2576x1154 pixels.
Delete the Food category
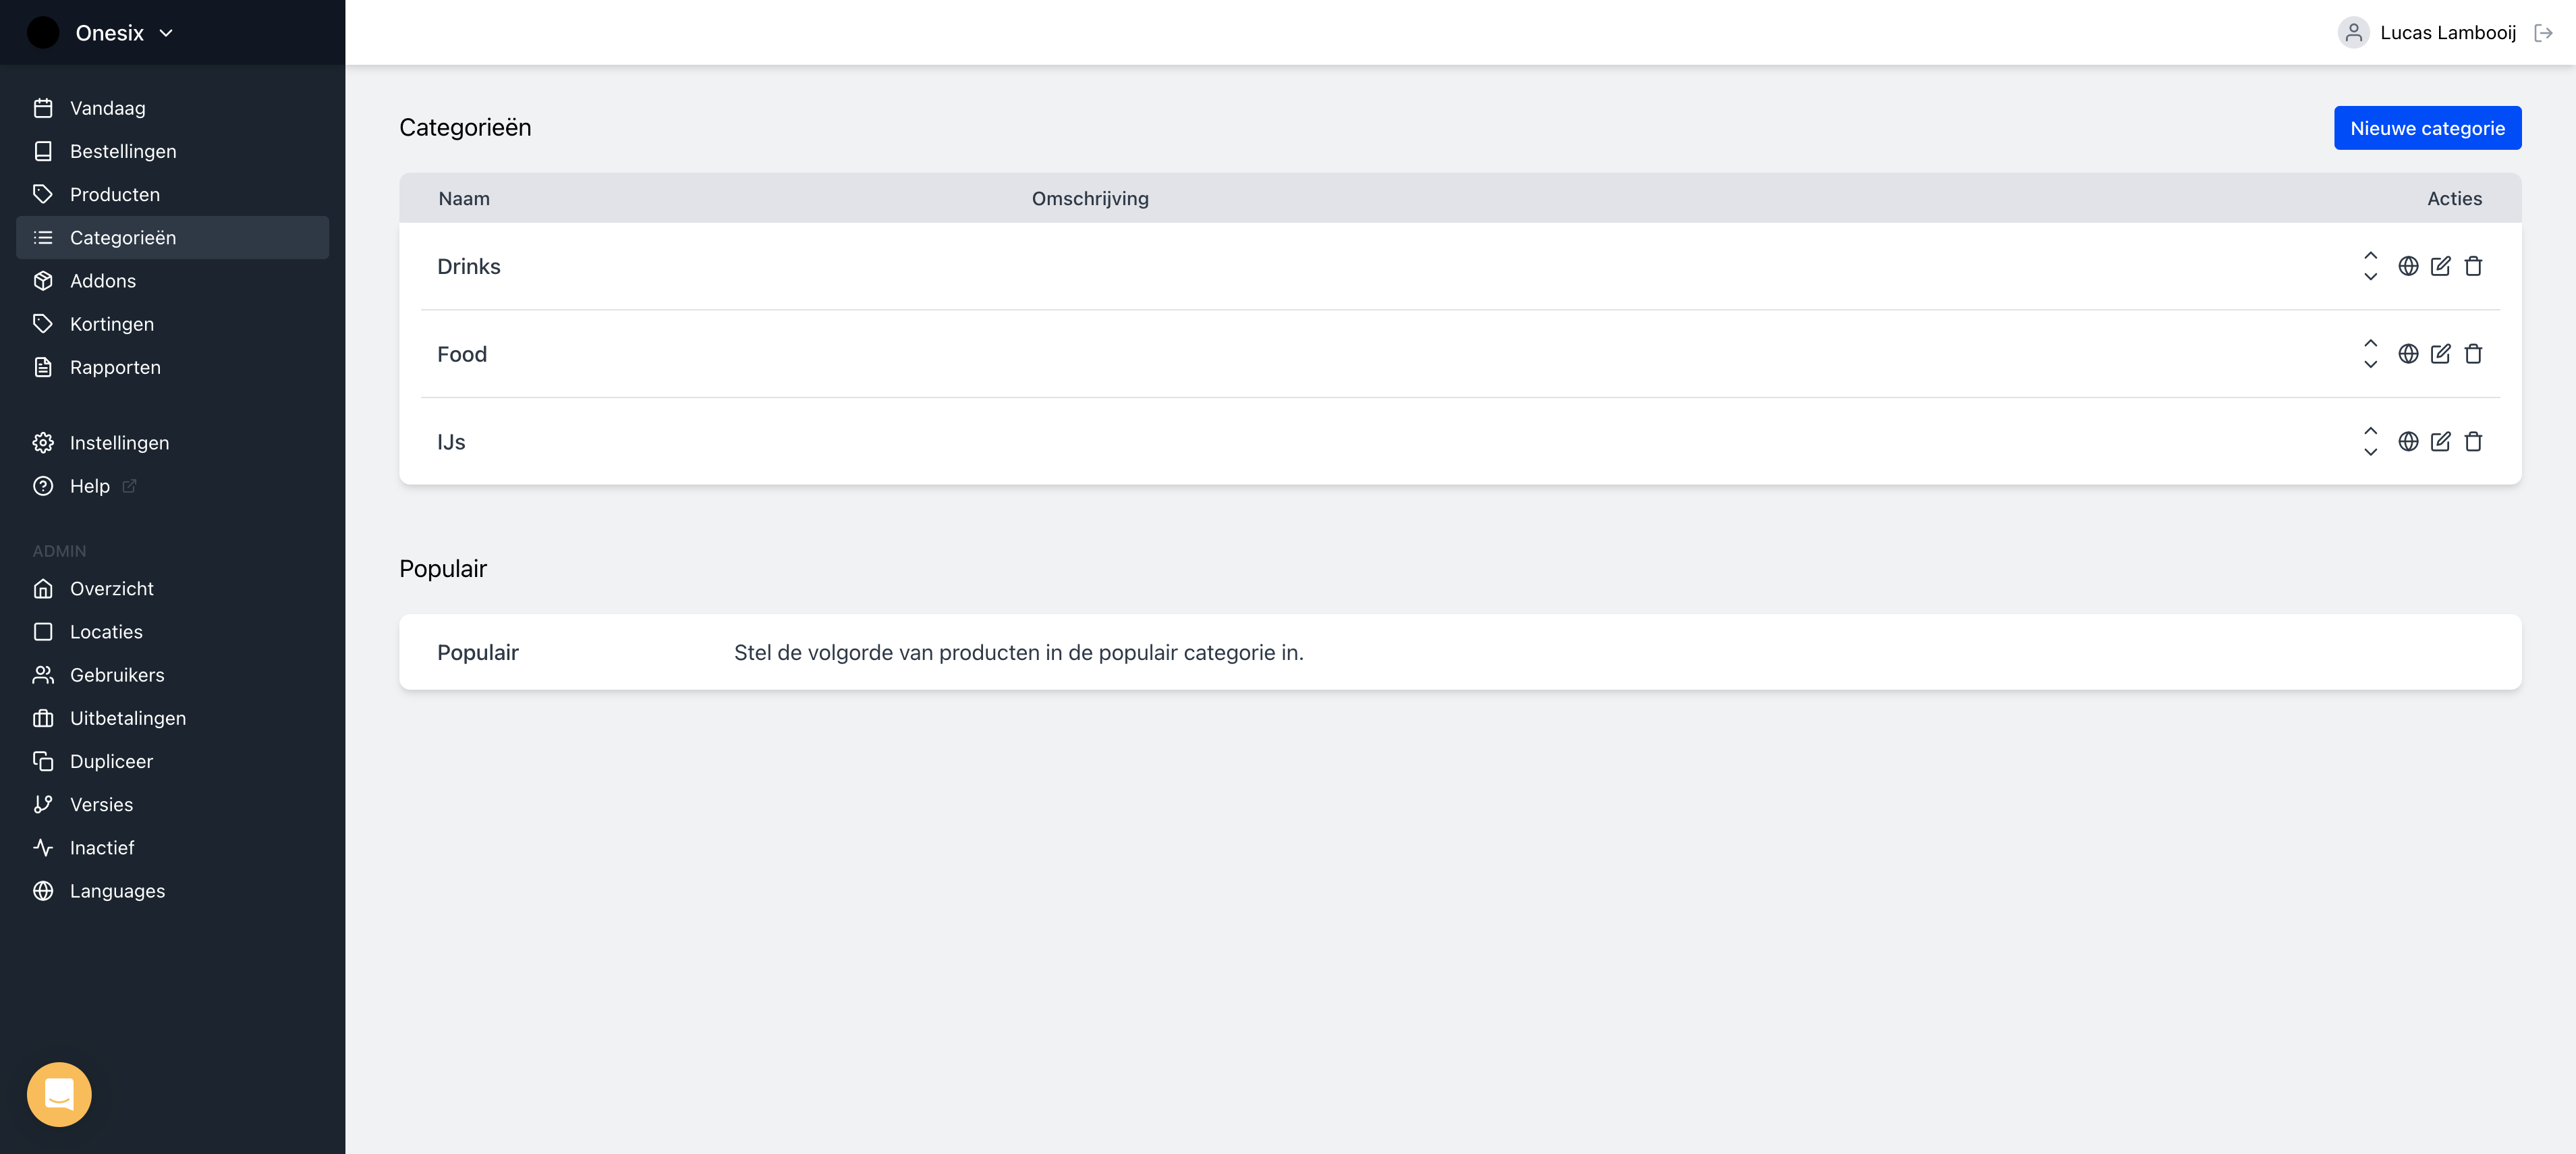[x=2473, y=354]
